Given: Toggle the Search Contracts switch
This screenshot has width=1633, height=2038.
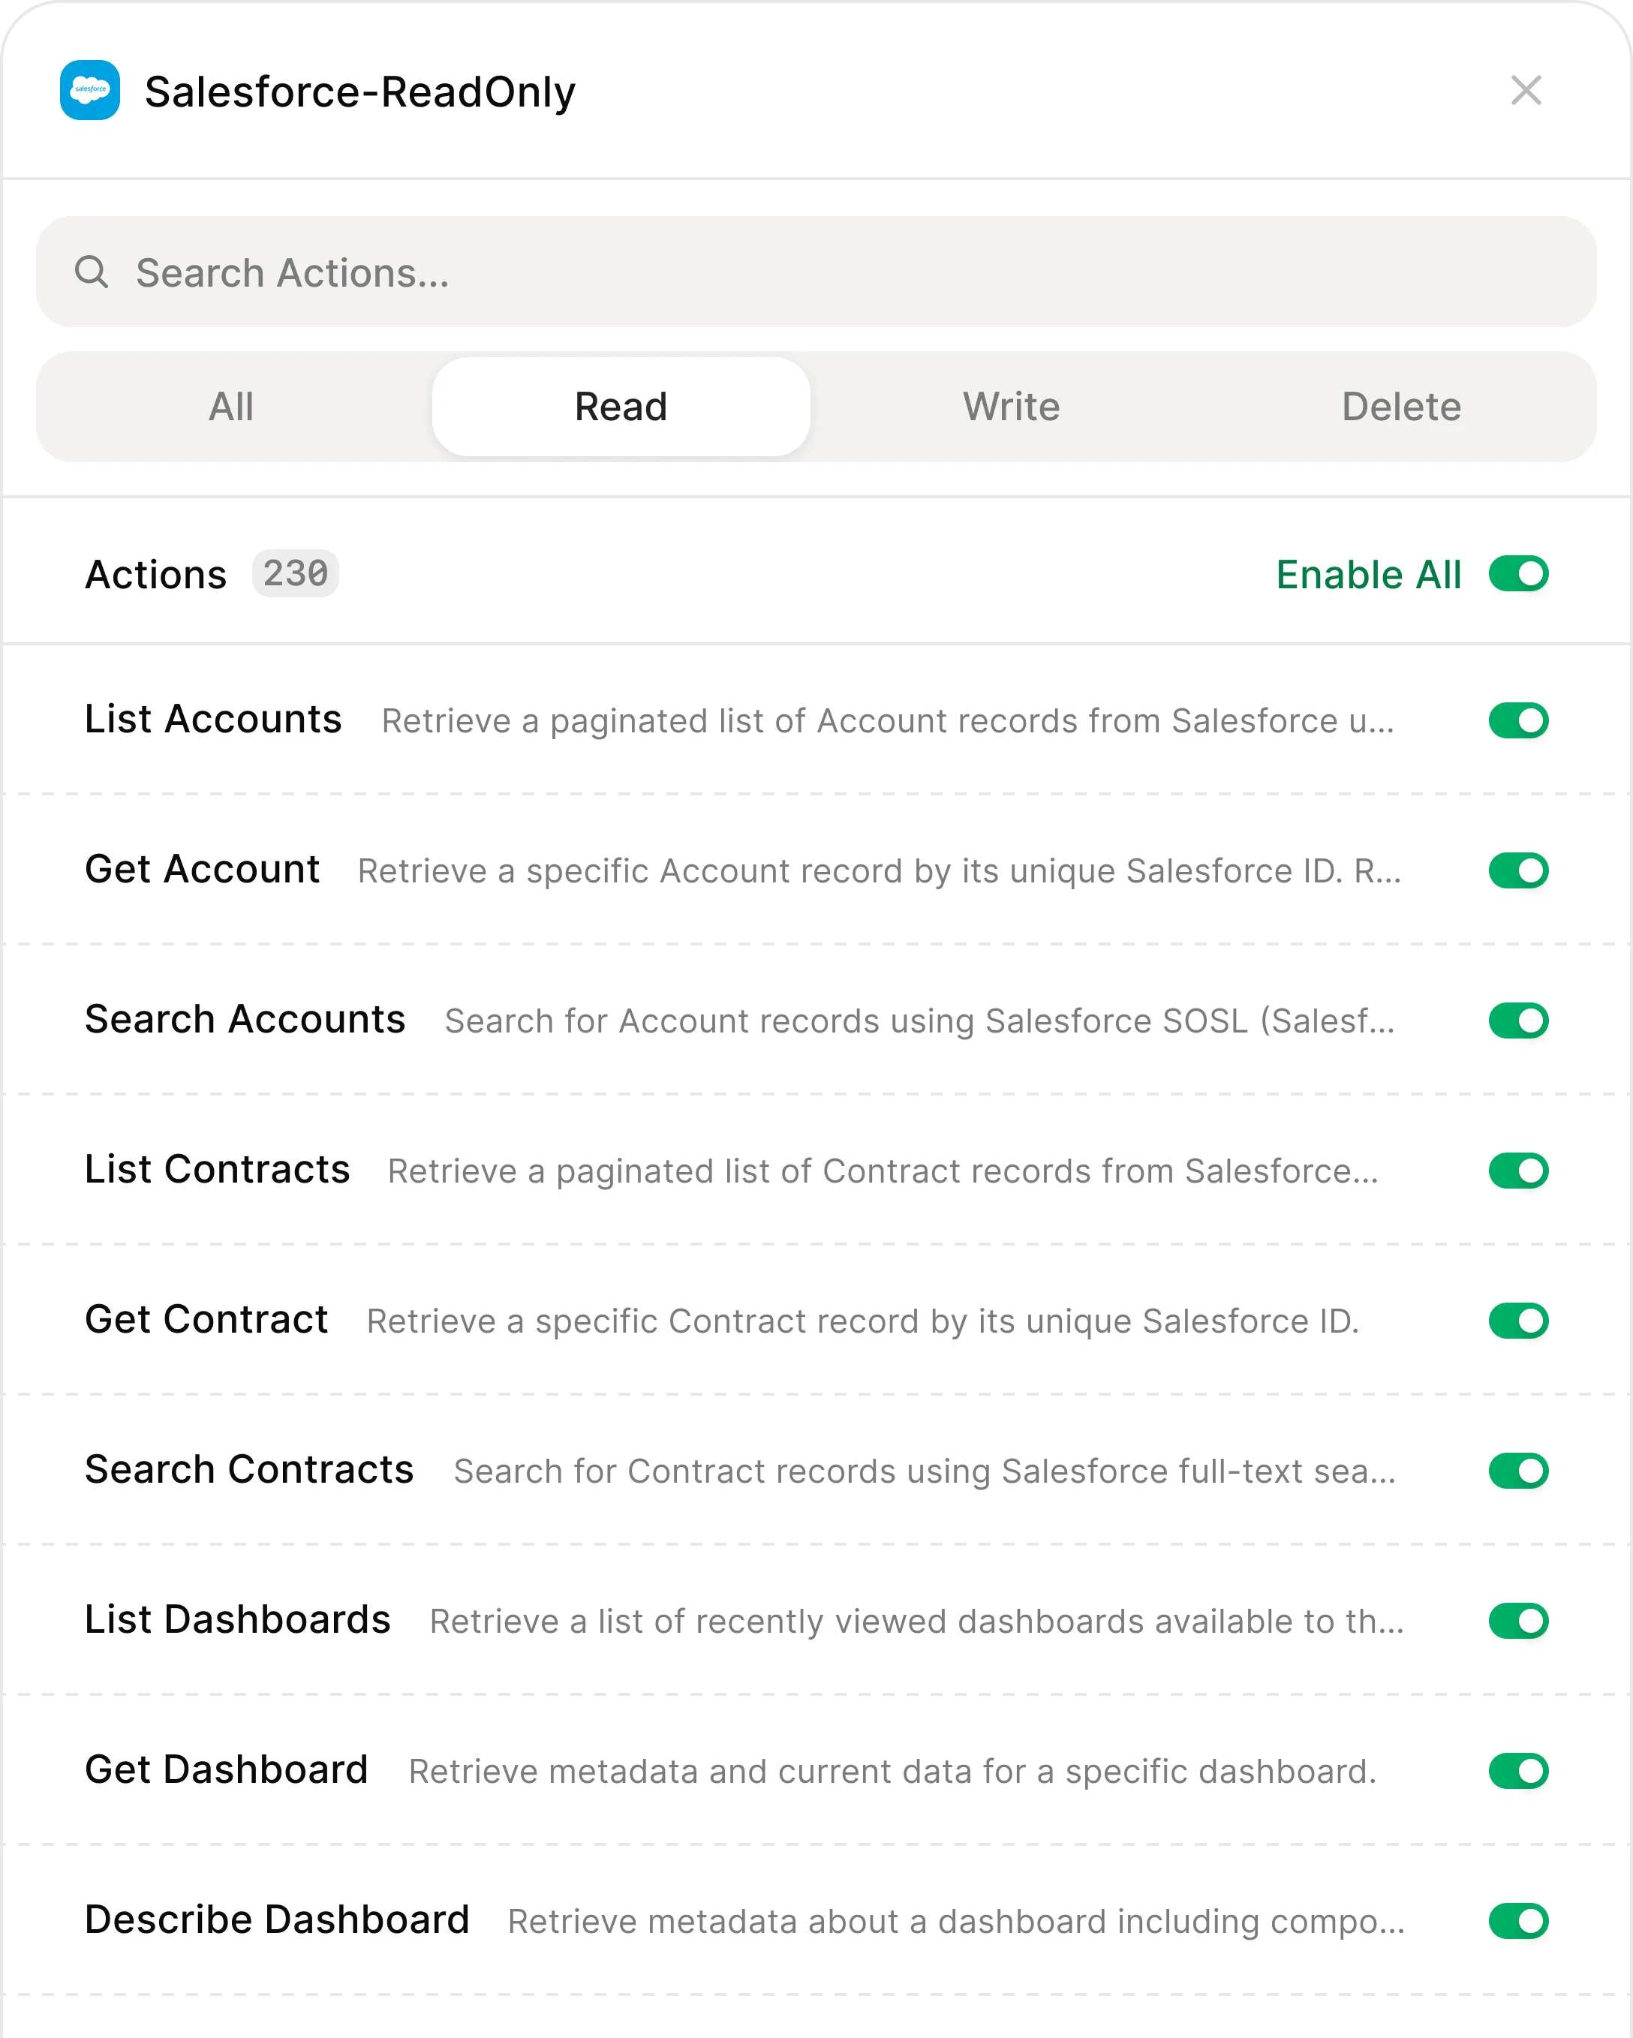Looking at the screenshot, I should 1519,1471.
